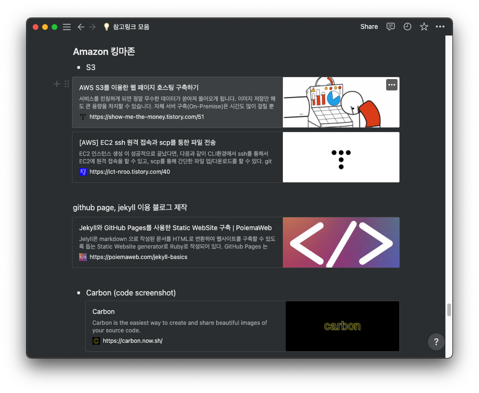Screen dimensions: 479x393
Task: Click the poiemaweb favicon beside jekyll-basics link
Action: coord(83,257)
